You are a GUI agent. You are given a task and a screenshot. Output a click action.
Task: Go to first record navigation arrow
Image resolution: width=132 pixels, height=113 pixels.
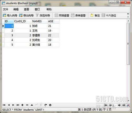click(x=4, y=105)
